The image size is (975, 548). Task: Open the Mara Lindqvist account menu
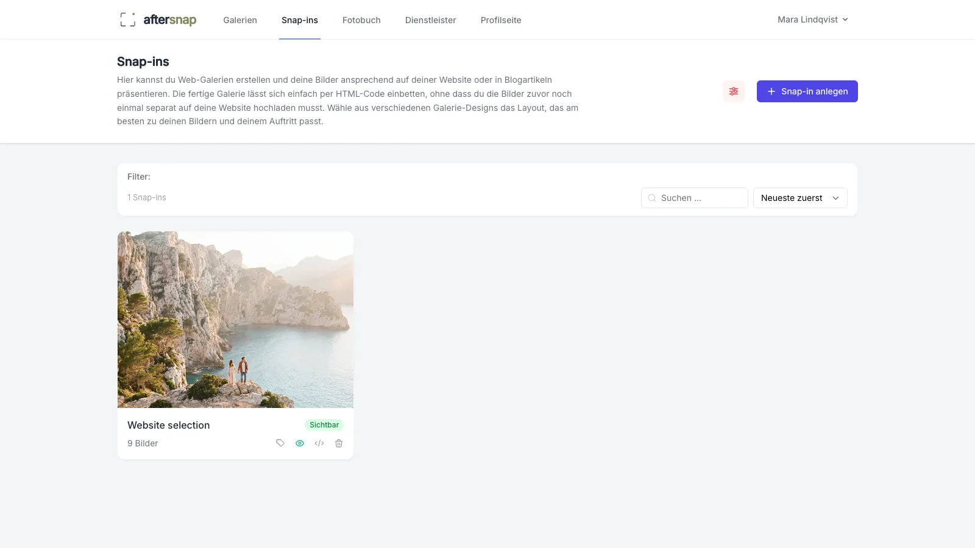click(x=813, y=19)
